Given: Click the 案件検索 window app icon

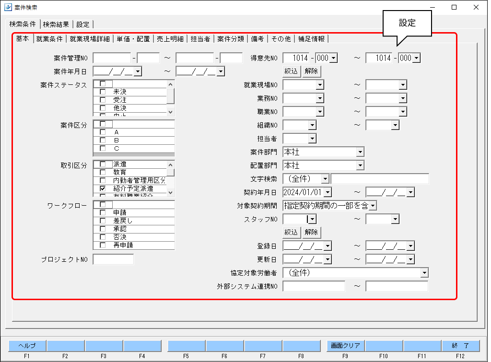Looking at the screenshot, I should pos(8,7).
